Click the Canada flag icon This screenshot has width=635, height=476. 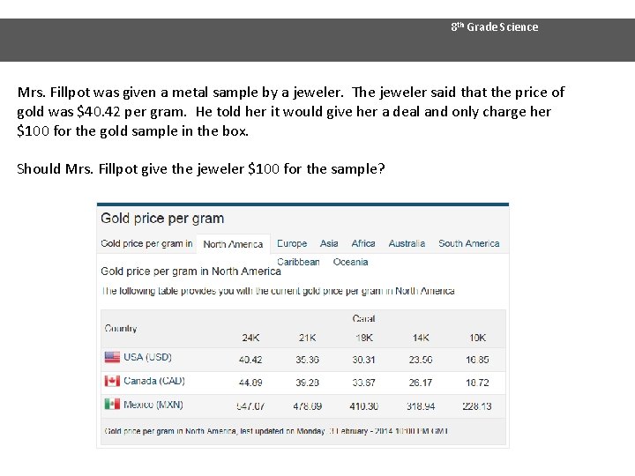pos(112,381)
